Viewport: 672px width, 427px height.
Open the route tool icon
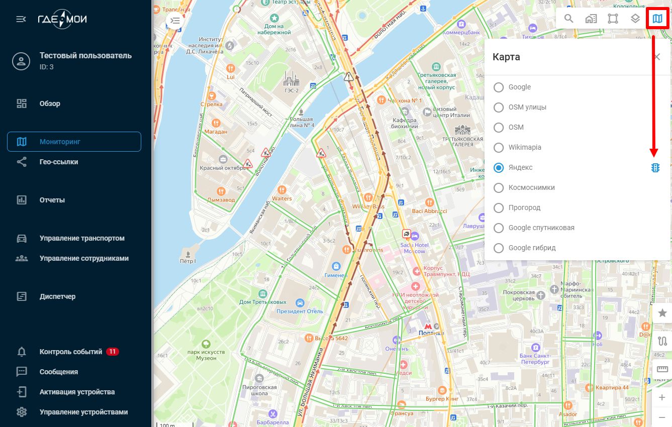tap(662, 341)
